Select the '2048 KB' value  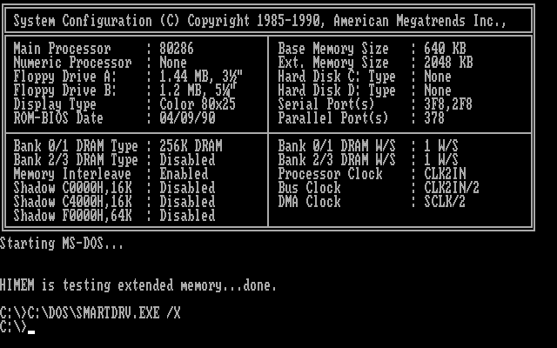pyautogui.click(x=448, y=63)
